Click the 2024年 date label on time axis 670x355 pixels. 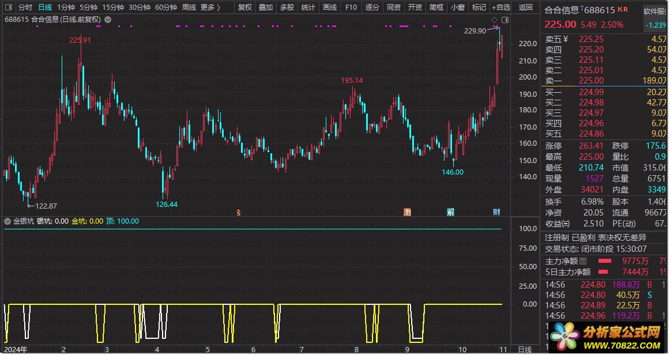coord(16,349)
